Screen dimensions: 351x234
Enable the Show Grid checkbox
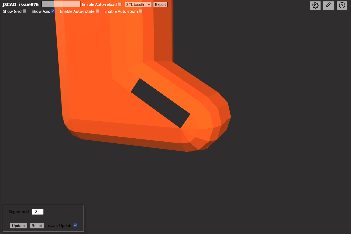(24, 11)
